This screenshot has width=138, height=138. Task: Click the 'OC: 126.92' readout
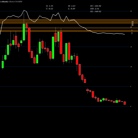(x=95, y=6)
